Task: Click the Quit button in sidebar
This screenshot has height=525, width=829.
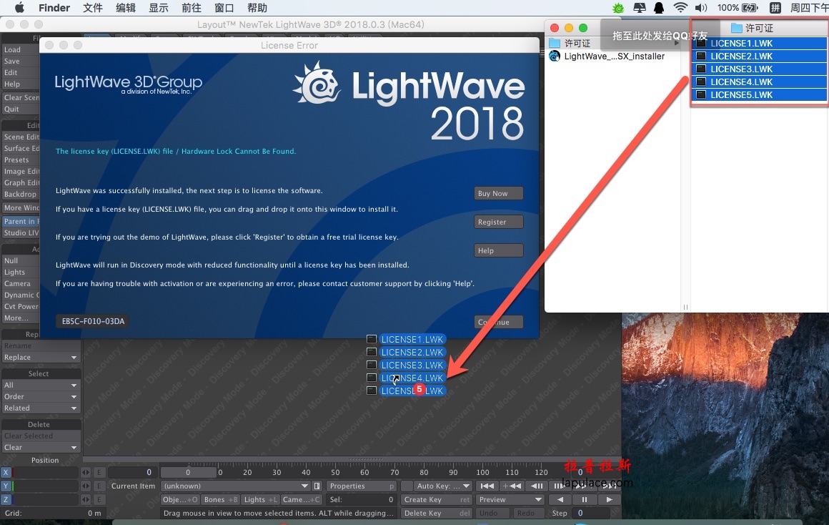Action: [20, 109]
